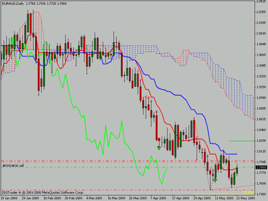The image size is (268, 201).
Task: Click the 1.9150 price axis label
Action: pos(261,87)
